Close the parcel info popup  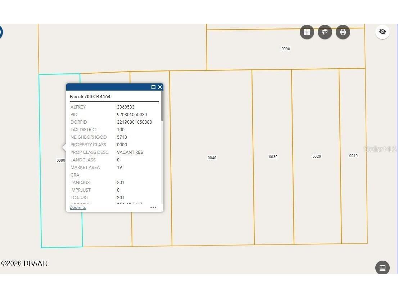click(x=160, y=87)
